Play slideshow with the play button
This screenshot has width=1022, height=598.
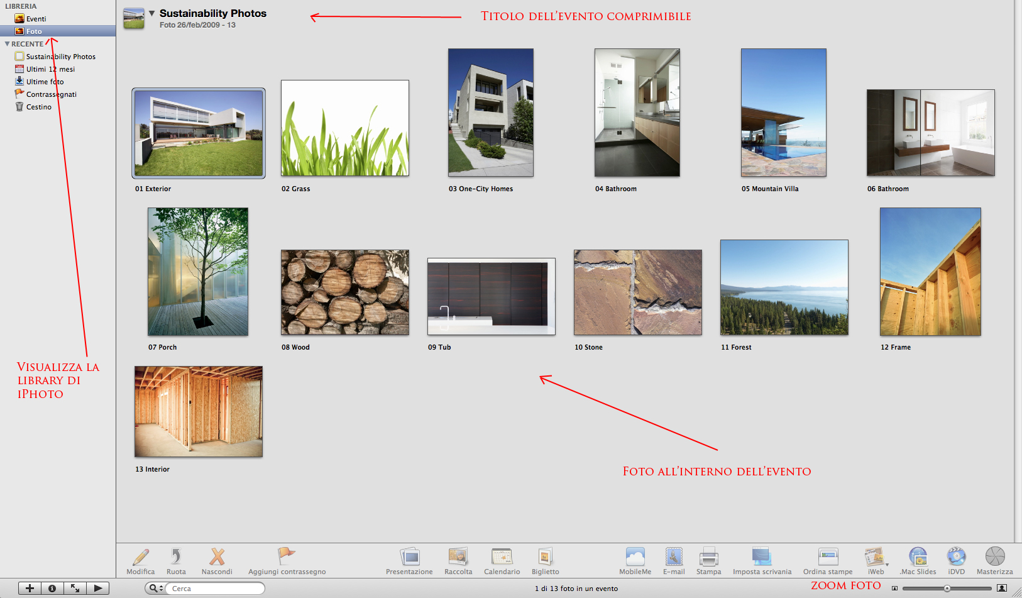click(97, 589)
